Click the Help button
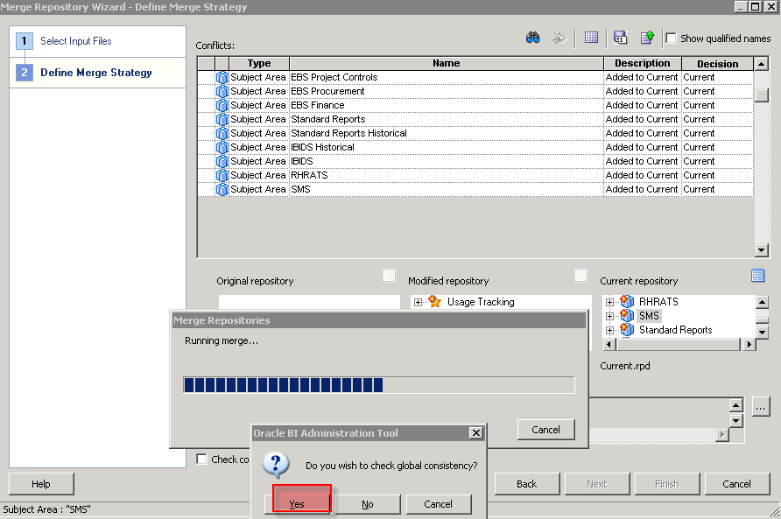Screen dimensions: 781x519 click(x=41, y=484)
